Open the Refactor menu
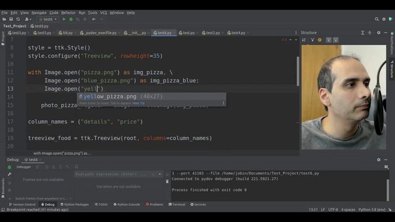Viewport: 395px width, 222px height. tap(69, 12)
